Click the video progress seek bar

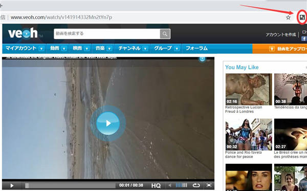pos(71,185)
